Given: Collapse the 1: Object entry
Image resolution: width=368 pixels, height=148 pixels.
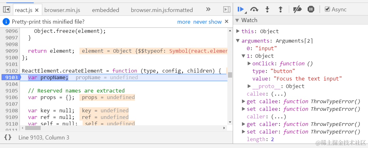Looking at the screenshot, I should coord(243,56).
